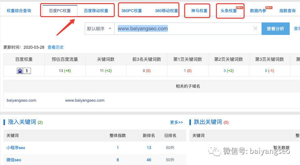The image size is (300, 165).
Task: Click the 第1页关键词数 value 1 (0)
Action: click(x=188, y=71)
